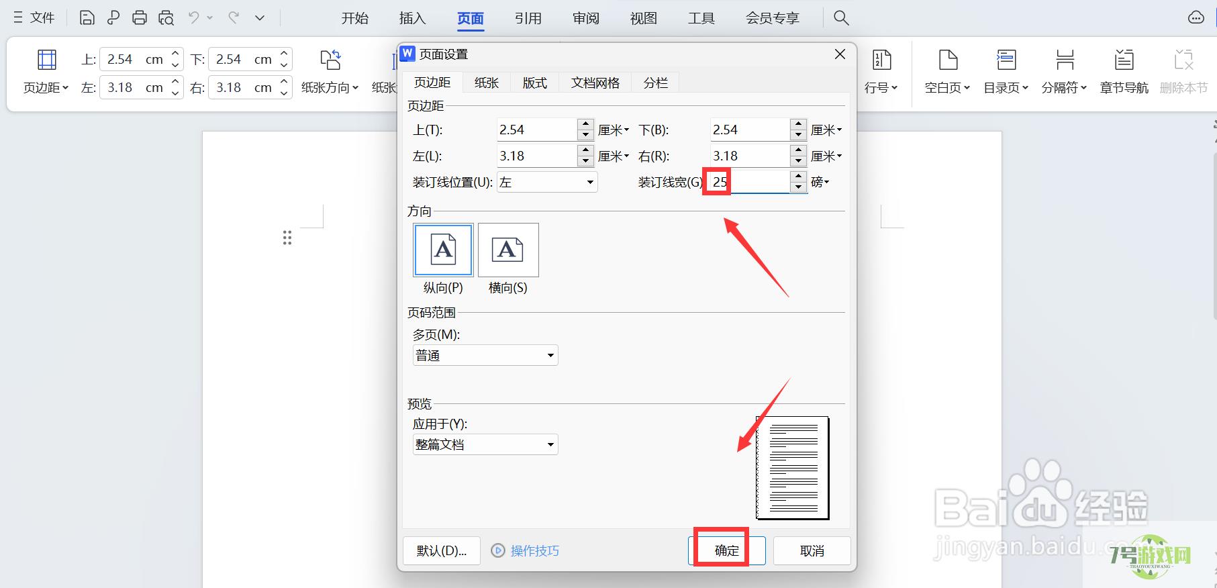This screenshot has width=1217, height=588.
Task: Switch to the 工具 ribbon tab
Action: pyautogui.click(x=701, y=18)
